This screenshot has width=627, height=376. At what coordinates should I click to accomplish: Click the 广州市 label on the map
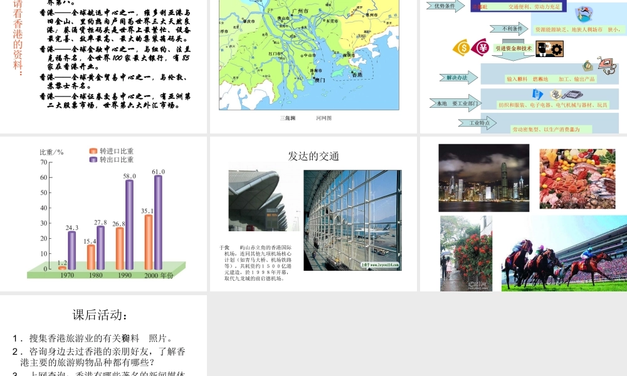tap(300, 11)
